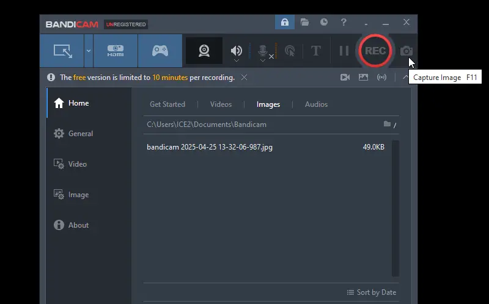
Task: Click the image status icon
Action: 363,78
